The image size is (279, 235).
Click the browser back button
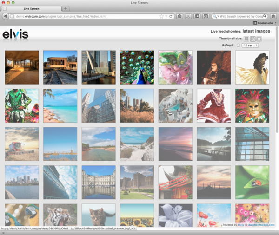tap(5, 16)
